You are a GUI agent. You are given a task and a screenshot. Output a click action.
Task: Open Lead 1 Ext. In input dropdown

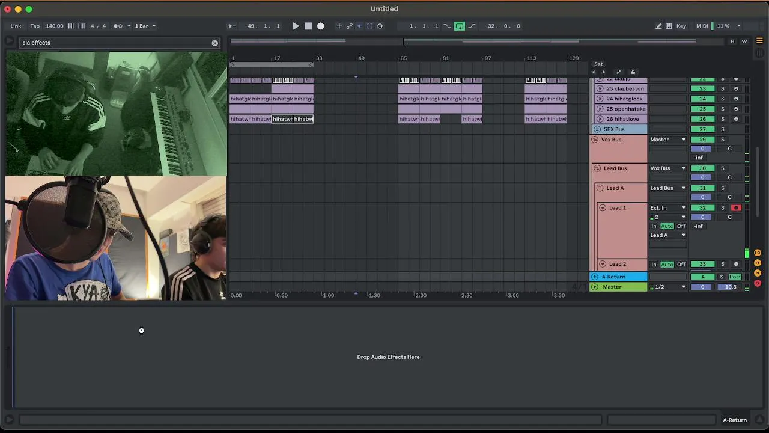coord(668,208)
